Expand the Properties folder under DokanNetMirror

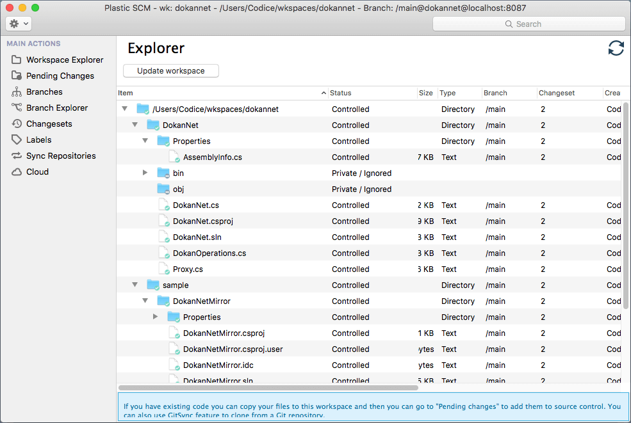[x=155, y=317]
